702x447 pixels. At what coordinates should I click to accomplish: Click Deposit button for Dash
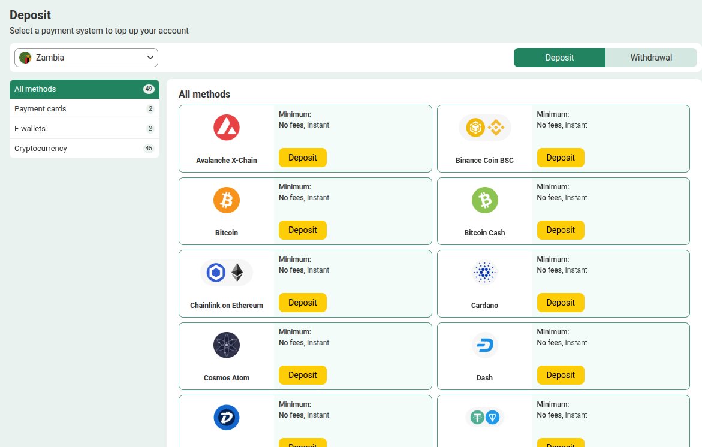[x=561, y=375]
